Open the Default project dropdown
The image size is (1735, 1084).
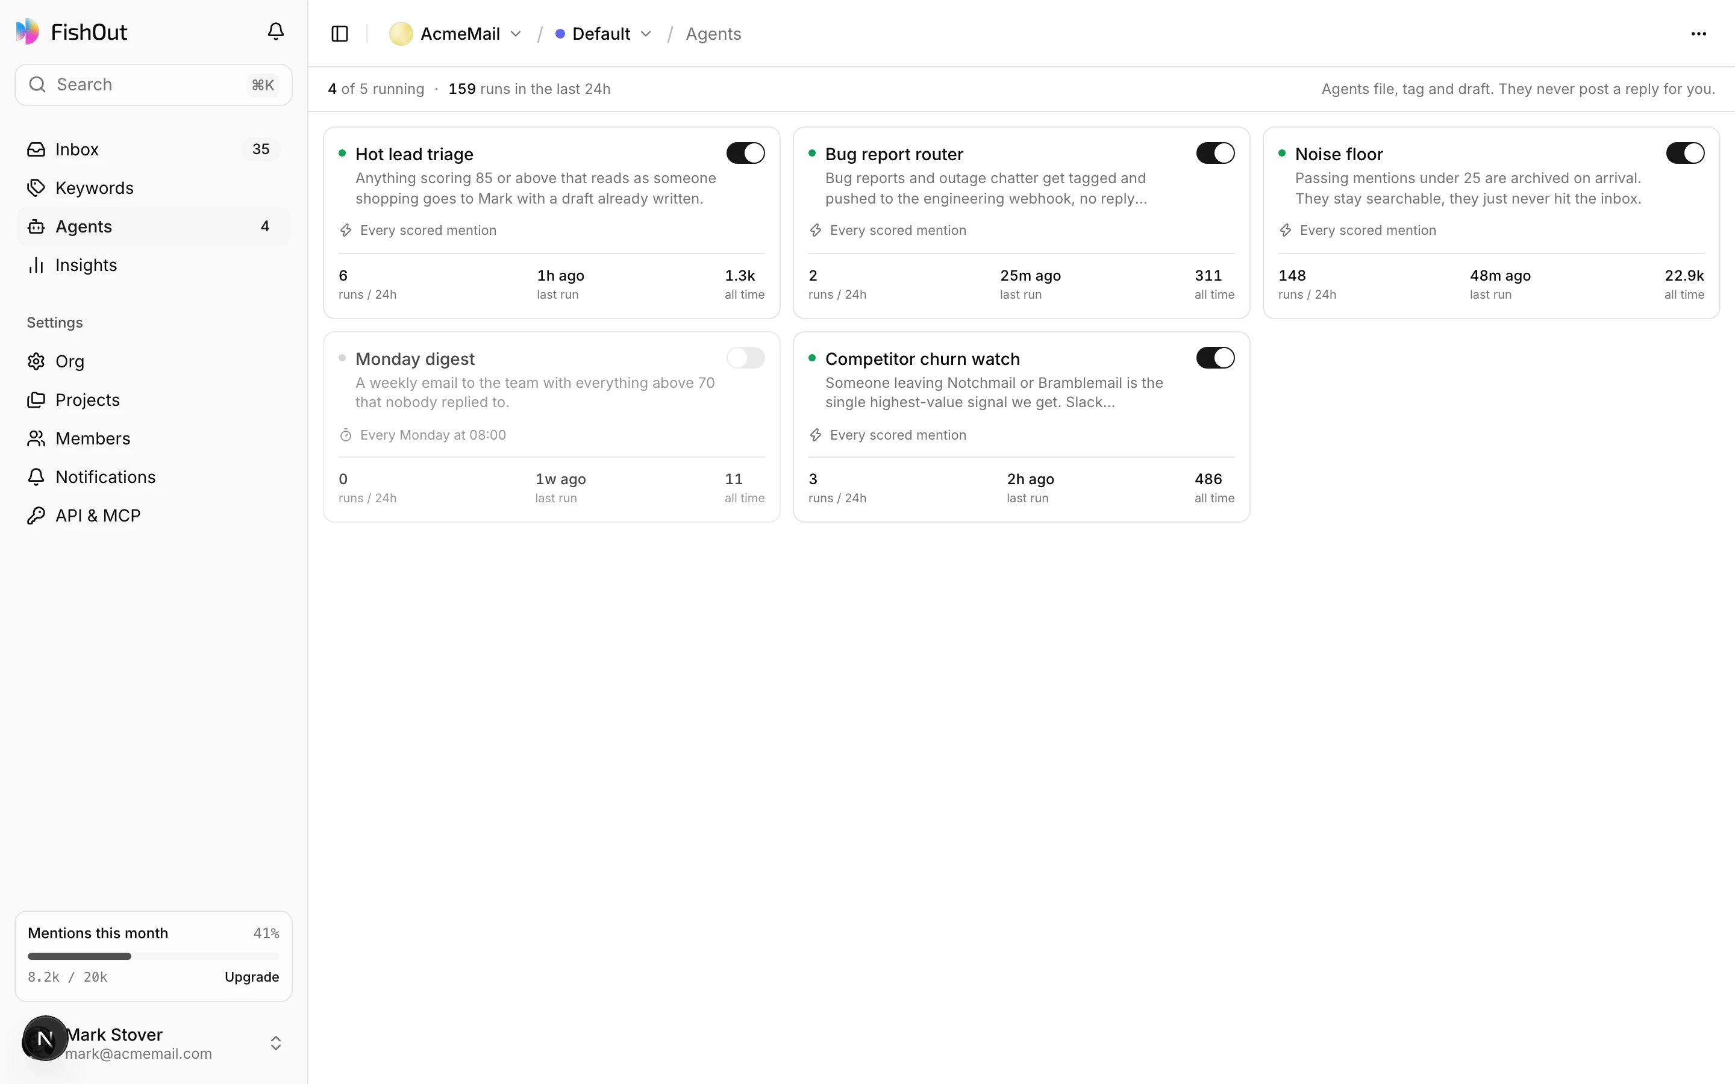click(604, 34)
